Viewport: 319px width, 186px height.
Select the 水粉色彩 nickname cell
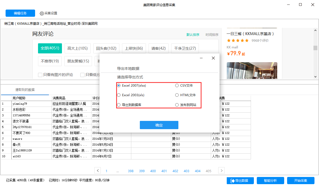[x=32, y=109]
